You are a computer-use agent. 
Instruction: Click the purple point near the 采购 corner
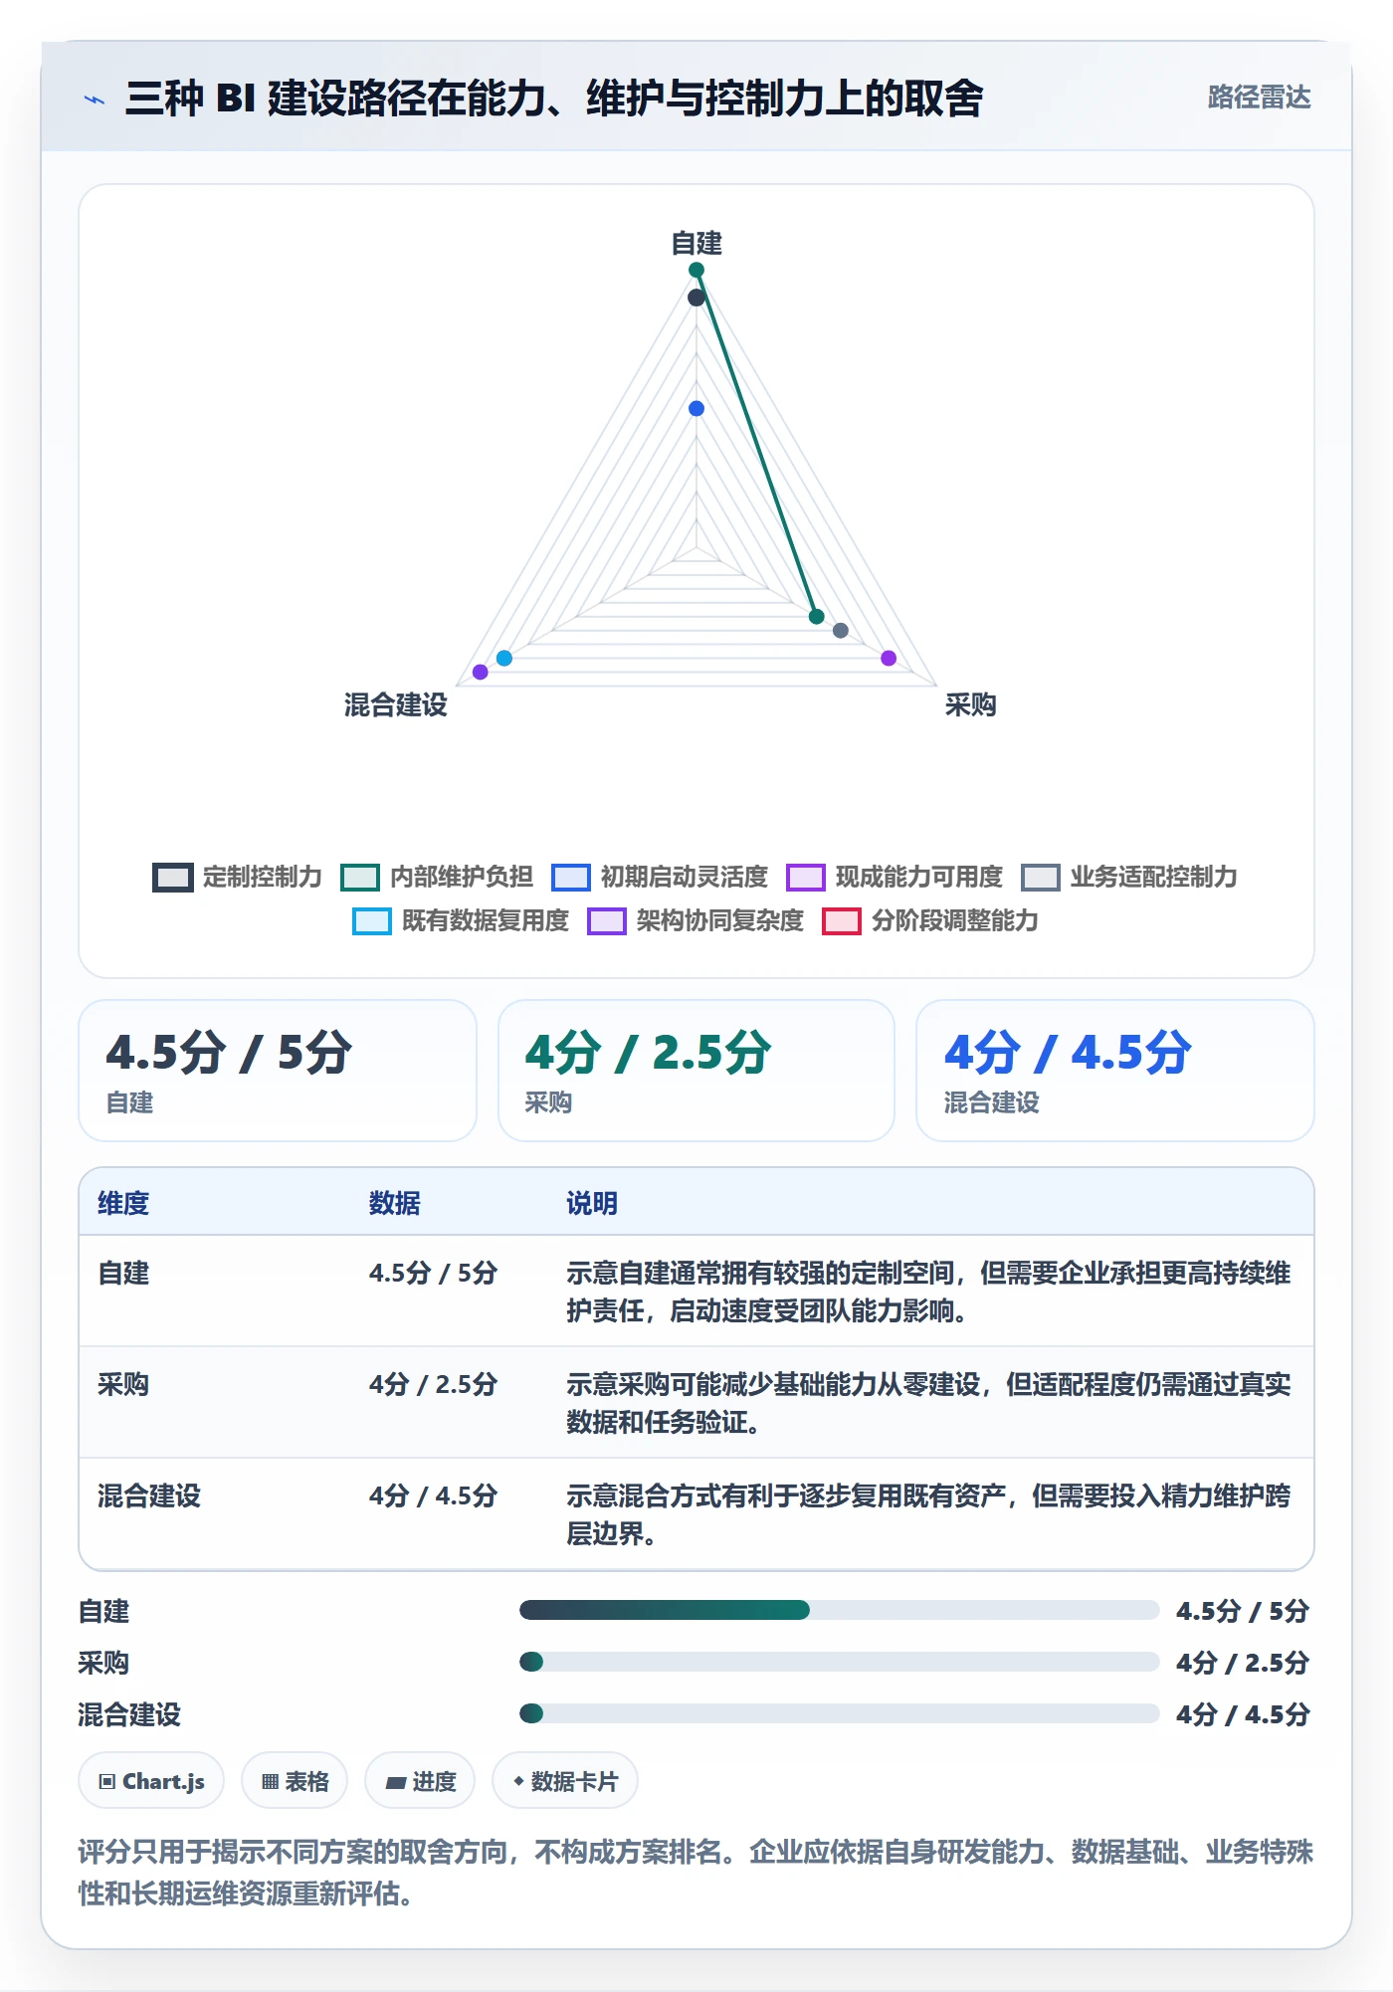889,658
